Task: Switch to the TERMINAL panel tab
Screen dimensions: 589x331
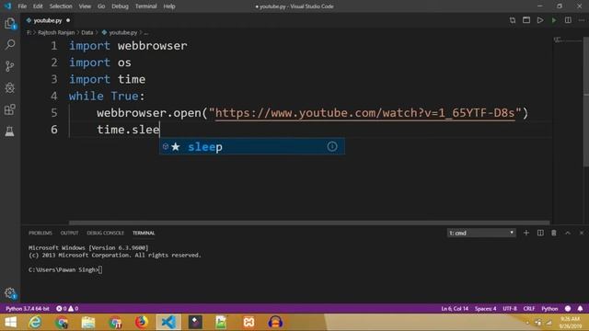Action: click(144, 233)
